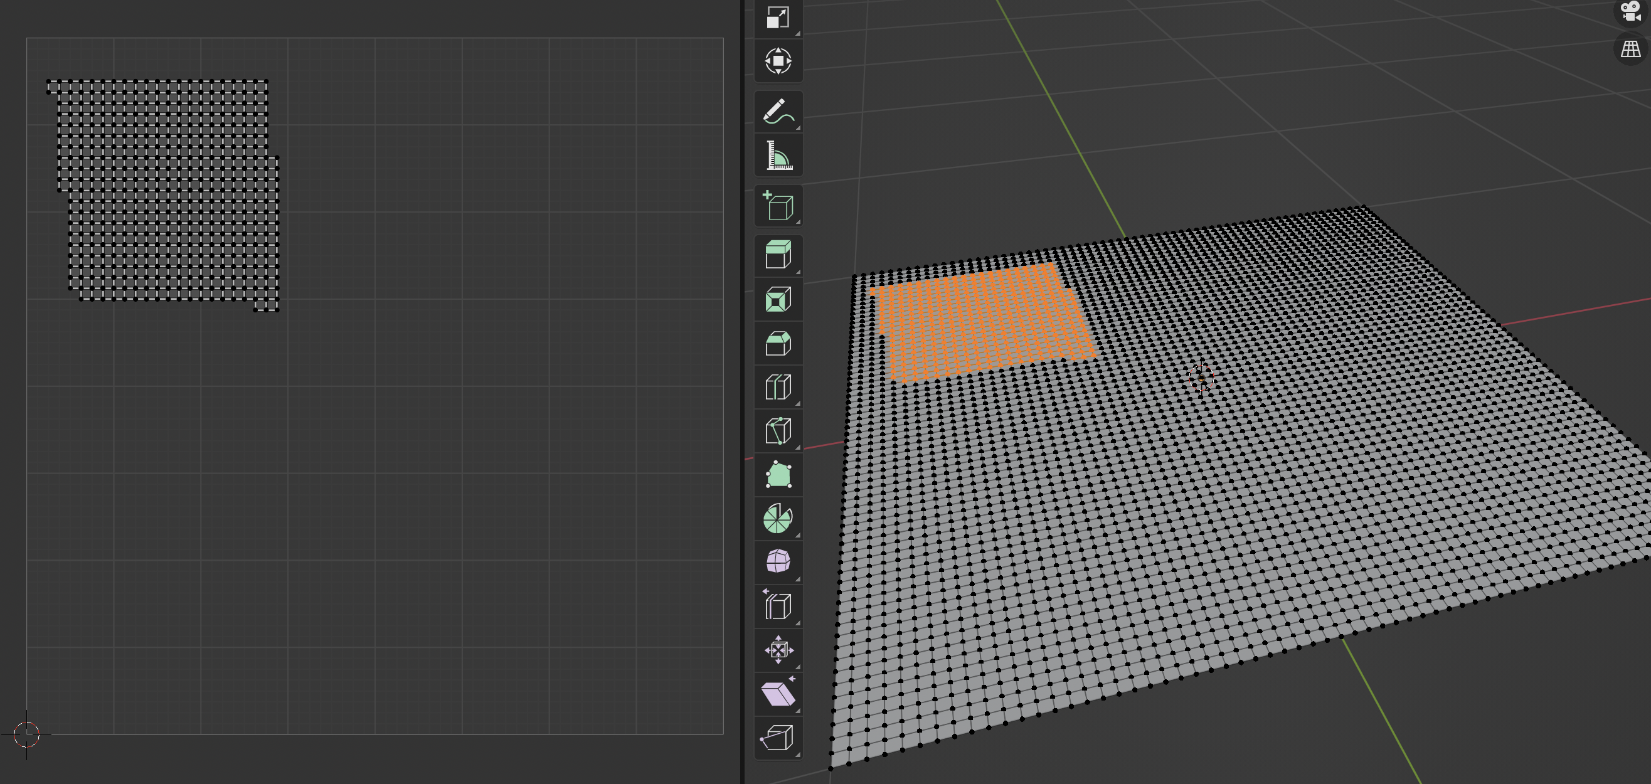Select the Shrink/Fatten tool
This screenshot has height=784, width=1651.
(x=778, y=650)
